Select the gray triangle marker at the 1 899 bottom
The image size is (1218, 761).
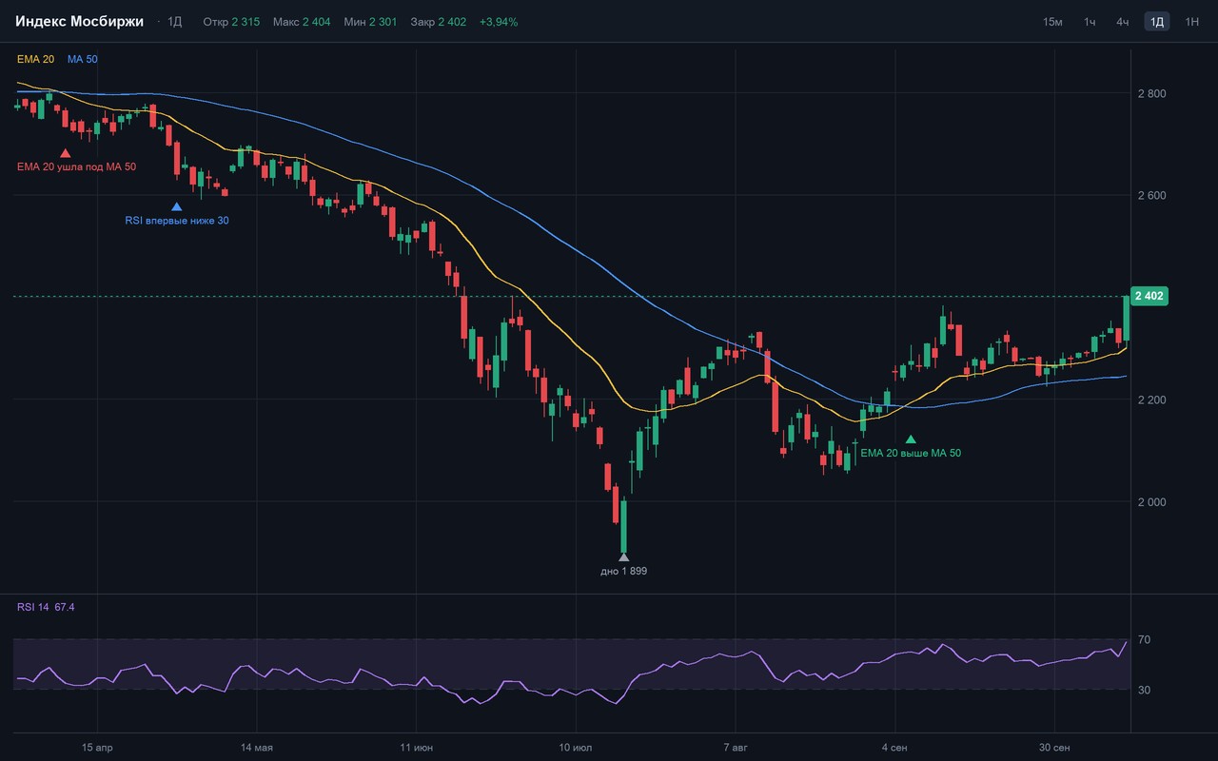[x=623, y=557]
